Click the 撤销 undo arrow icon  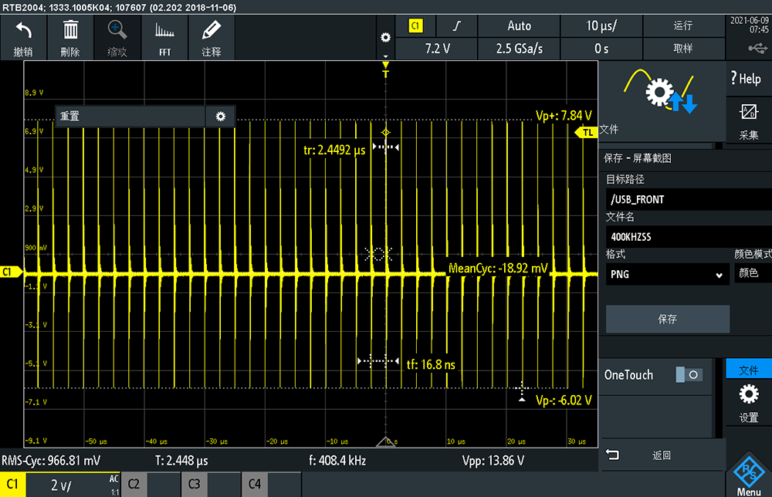pyautogui.click(x=23, y=32)
